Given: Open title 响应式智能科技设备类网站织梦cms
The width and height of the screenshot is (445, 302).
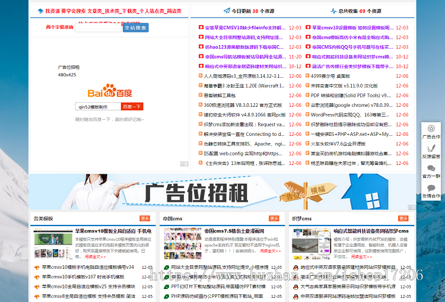Looking at the screenshot, I should click(x=371, y=231).
